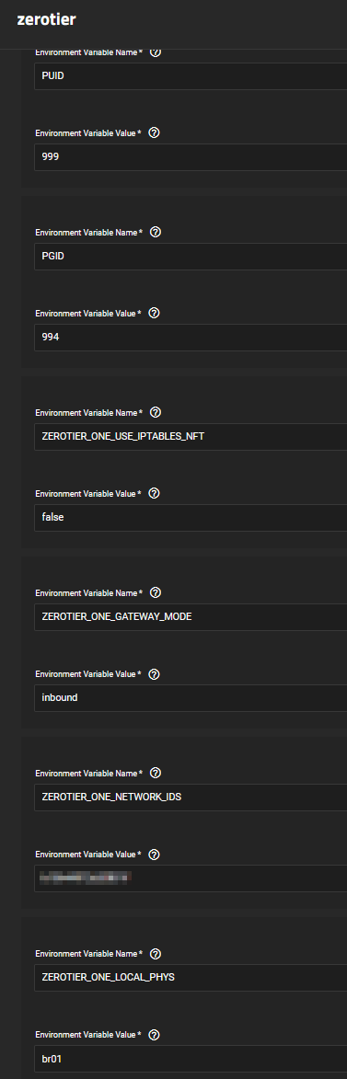347x1079 pixels.
Task: Open help icon above the false value field
Action: coord(155,493)
